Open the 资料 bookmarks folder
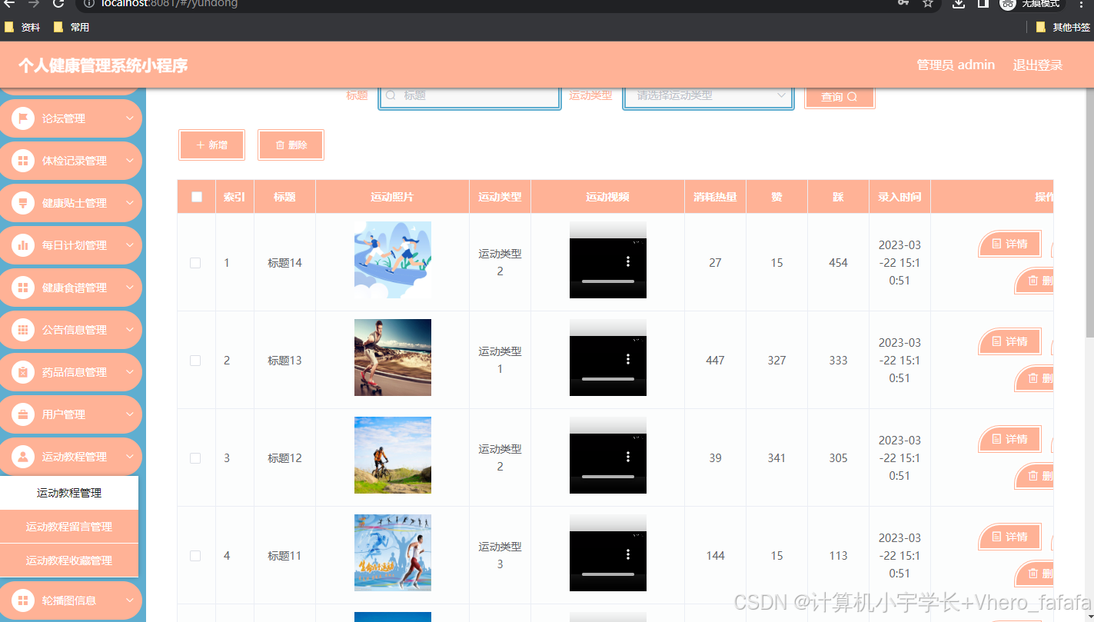The width and height of the screenshot is (1094, 622). (x=22, y=27)
